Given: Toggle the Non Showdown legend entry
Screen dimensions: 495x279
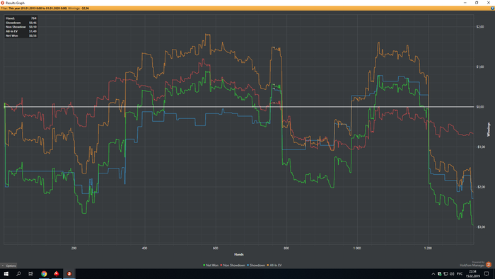Looking at the screenshot, I should 233,266.
